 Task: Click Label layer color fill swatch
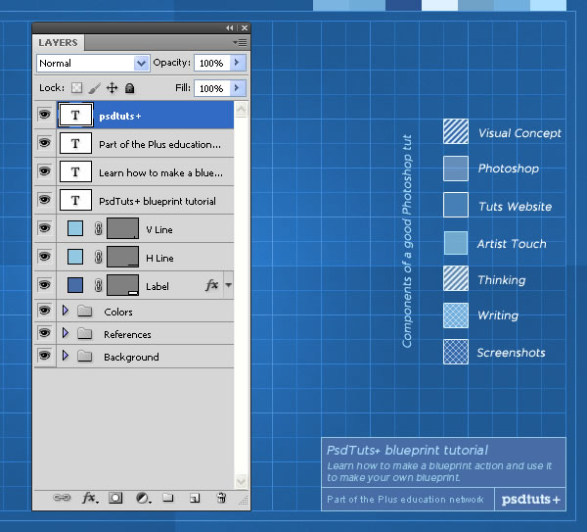pos(75,285)
